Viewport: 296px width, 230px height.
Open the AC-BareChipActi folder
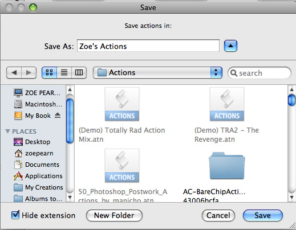pyautogui.click(x=227, y=166)
